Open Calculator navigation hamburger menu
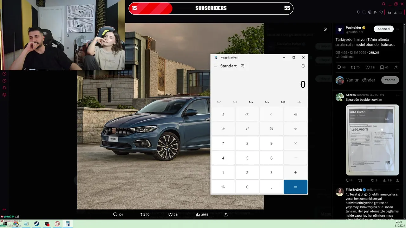Screen dimensions: 406x228 pos(215,66)
